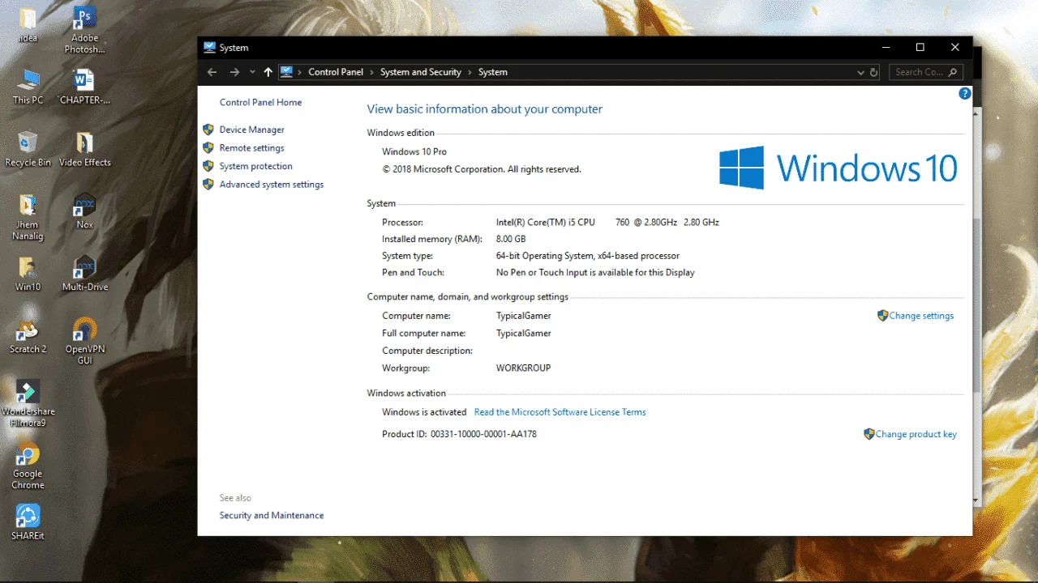This screenshot has height=583, width=1038.
Task: Select the Recycle Bin icon
Action: (x=28, y=149)
